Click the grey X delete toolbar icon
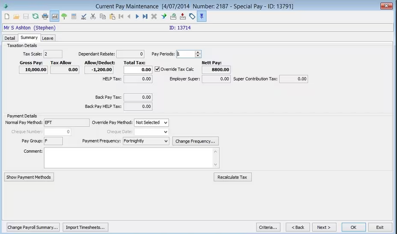Image resolution: width=397 pixels, height=234 pixels. (154, 16)
